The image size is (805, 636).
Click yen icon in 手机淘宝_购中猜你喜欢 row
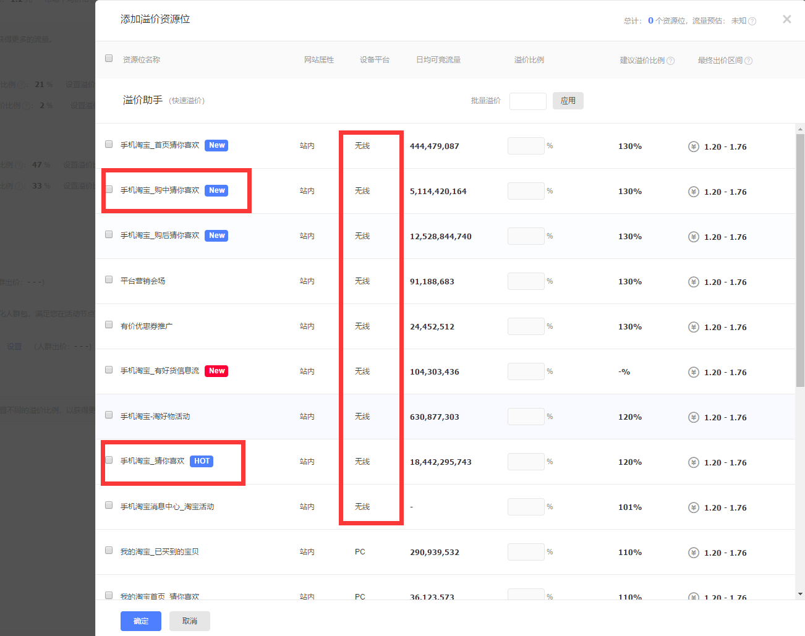tap(694, 192)
